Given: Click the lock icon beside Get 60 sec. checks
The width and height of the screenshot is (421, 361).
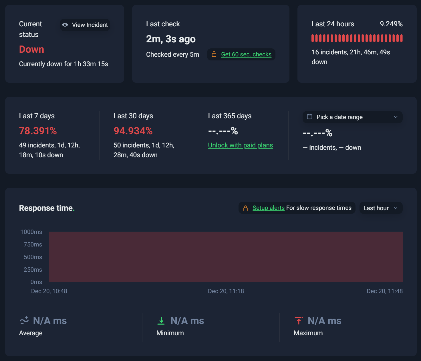Looking at the screenshot, I should point(214,54).
